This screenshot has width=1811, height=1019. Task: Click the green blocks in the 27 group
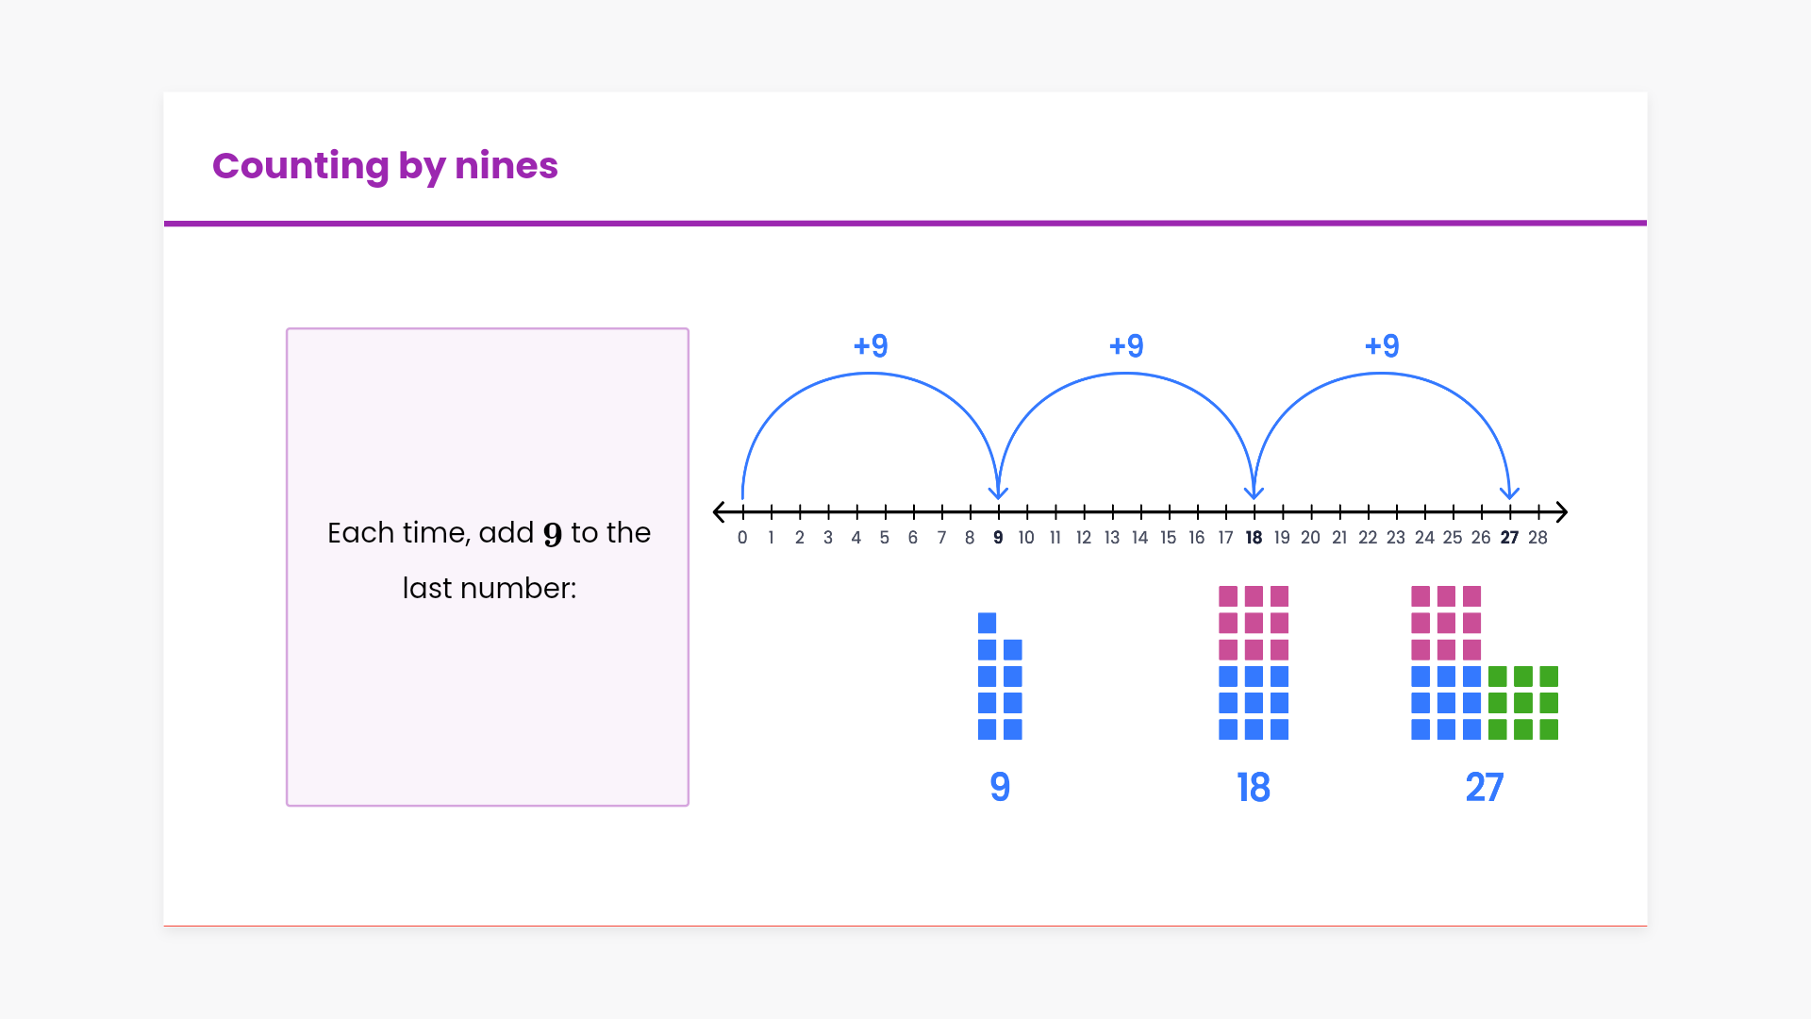[x=1522, y=703]
